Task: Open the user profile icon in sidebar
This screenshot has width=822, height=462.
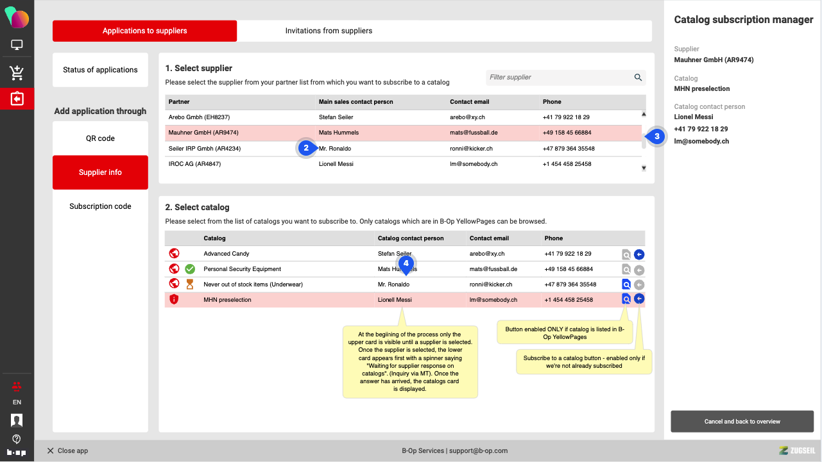Action: (17, 420)
